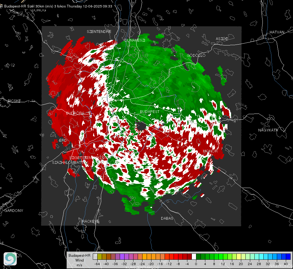Screen dimensions: 293x269
Task: Click the GARDONY town label
Action: [x=14, y=211]
